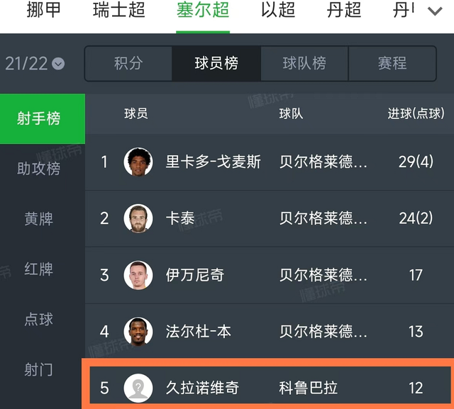Select 红牌 in the sidebar

(x=39, y=269)
